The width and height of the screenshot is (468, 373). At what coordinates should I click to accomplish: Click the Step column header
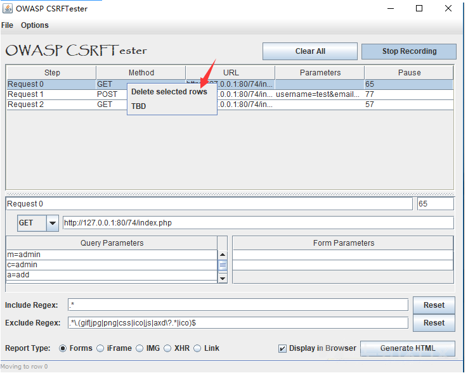point(51,73)
